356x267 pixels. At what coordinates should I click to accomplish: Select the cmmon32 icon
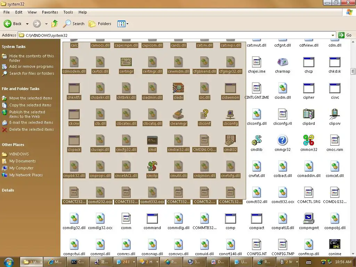point(309,140)
